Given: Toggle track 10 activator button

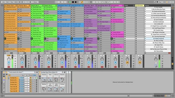Looking at the screenshot, I should coord(127,62).
